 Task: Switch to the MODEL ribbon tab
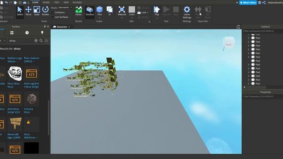click(46, 2)
